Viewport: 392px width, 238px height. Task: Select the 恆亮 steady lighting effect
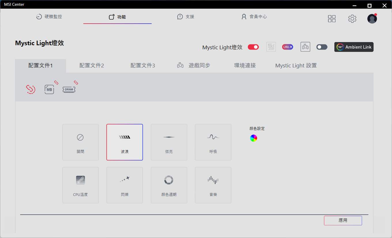(x=169, y=142)
